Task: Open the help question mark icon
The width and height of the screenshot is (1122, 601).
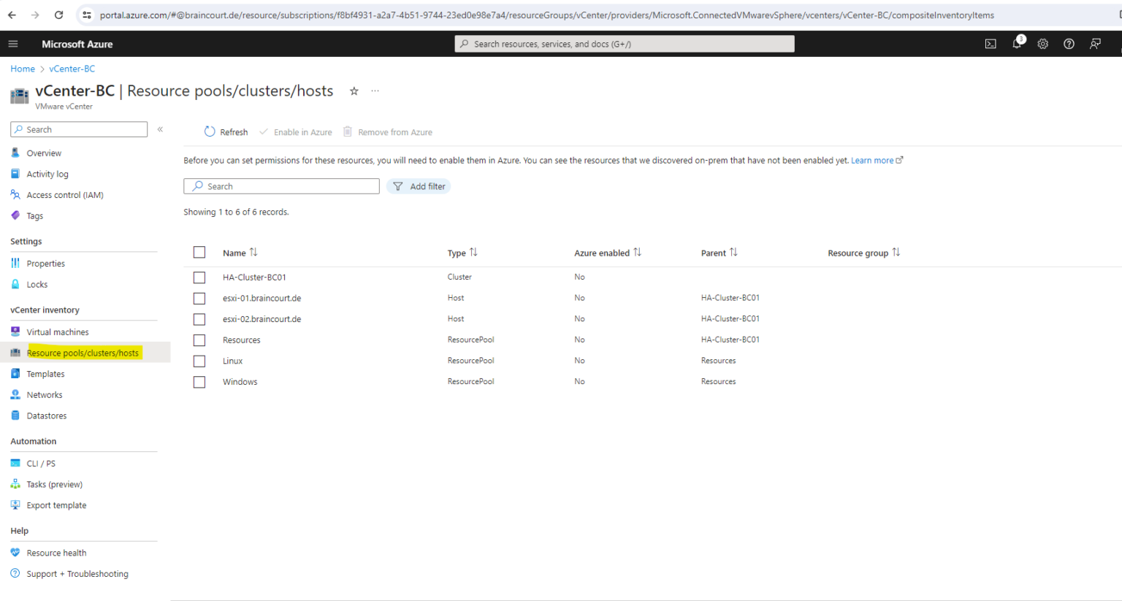Action: (x=1069, y=44)
